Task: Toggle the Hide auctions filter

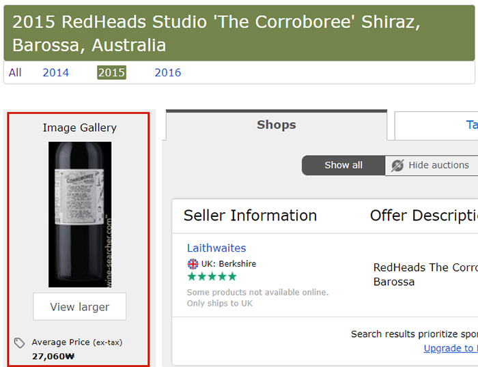Action: [x=432, y=165]
